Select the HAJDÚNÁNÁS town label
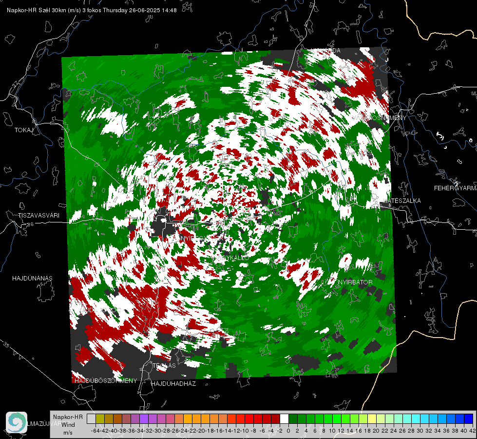The height and width of the screenshot is (439, 477). point(32,278)
